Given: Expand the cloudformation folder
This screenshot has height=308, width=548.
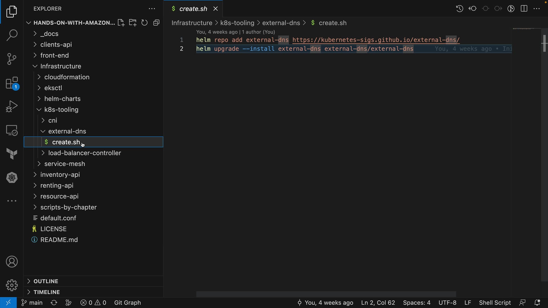Looking at the screenshot, I should 67,77.
